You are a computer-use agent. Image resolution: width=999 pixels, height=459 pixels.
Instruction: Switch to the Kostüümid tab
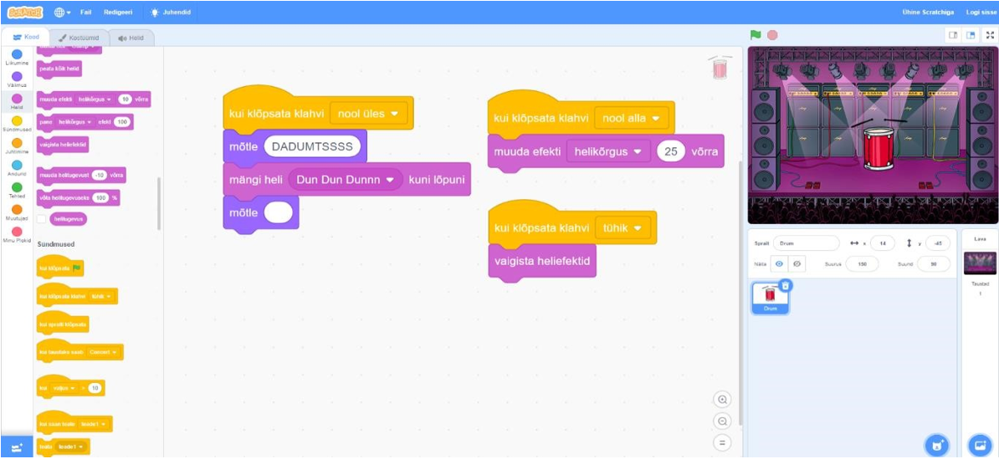79,38
